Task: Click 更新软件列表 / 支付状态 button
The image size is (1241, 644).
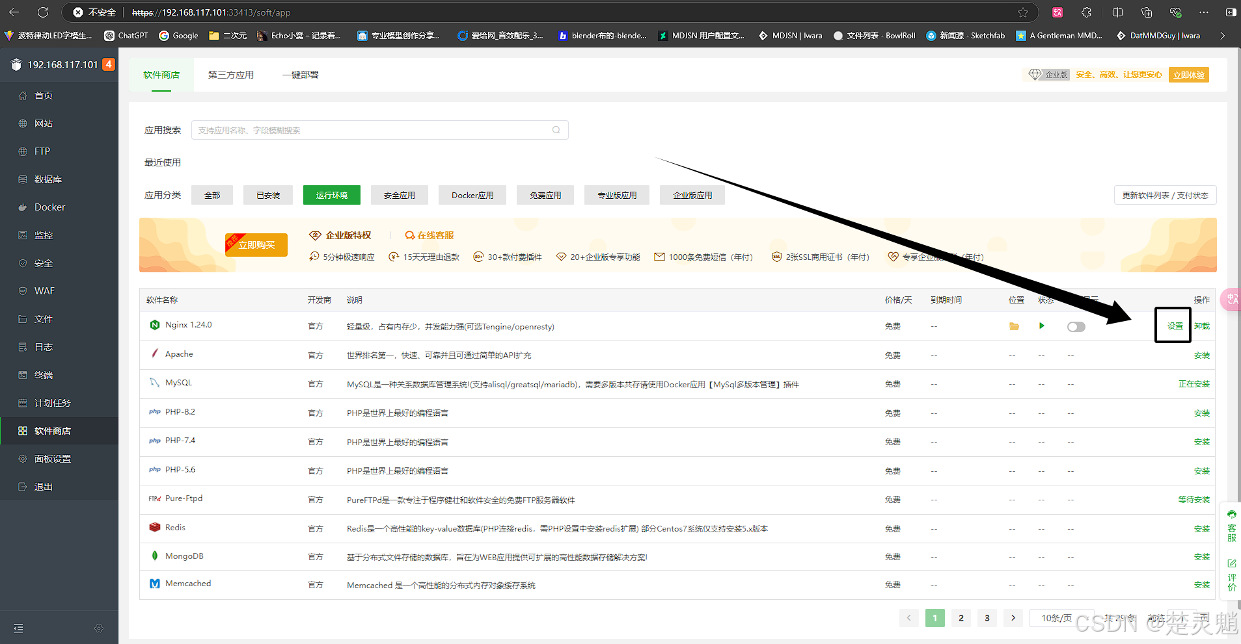Action: [1166, 195]
